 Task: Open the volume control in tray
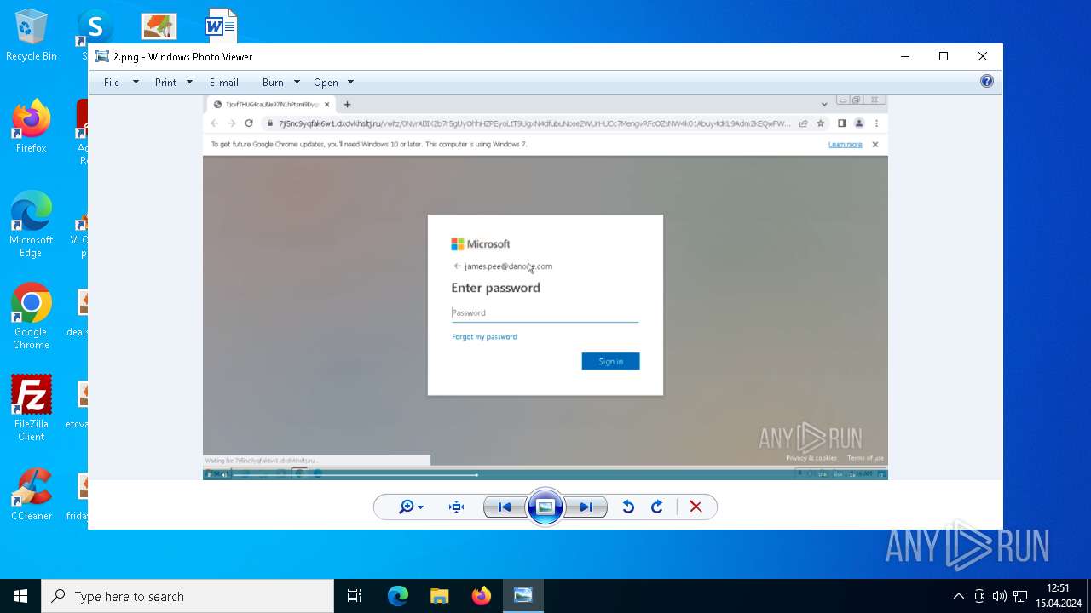[1000, 596]
